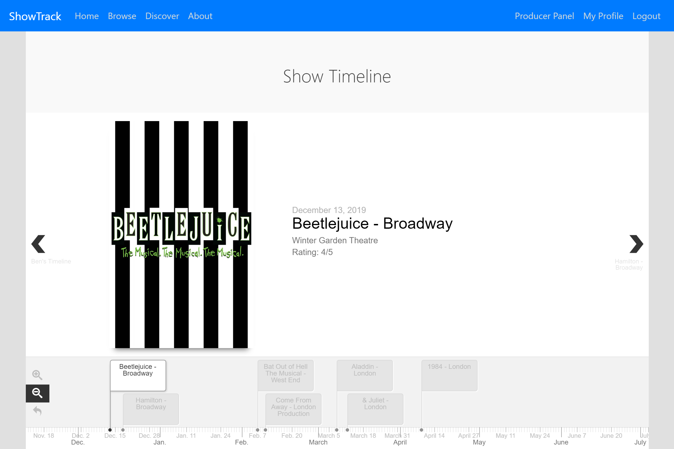The height and width of the screenshot is (449, 674).
Task: Select the Bat Out of Hell card
Action: tap(286, 375)
